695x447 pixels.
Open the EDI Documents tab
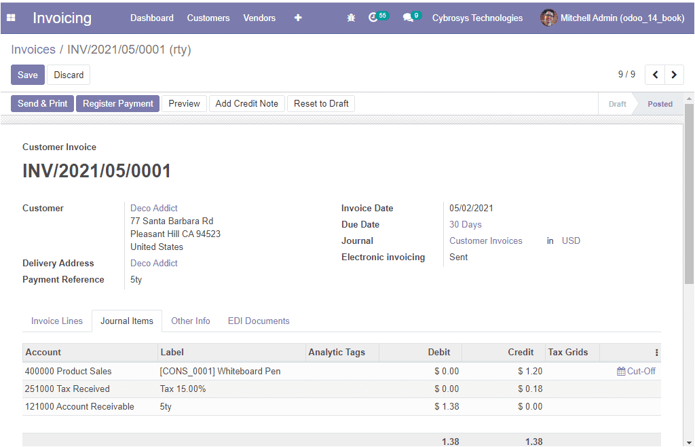(259, 321)
